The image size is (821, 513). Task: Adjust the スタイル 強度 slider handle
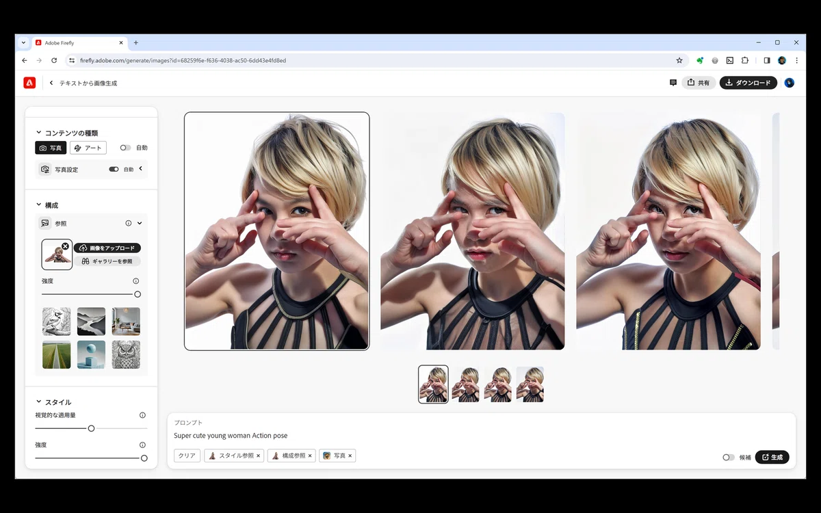[144, 458]
